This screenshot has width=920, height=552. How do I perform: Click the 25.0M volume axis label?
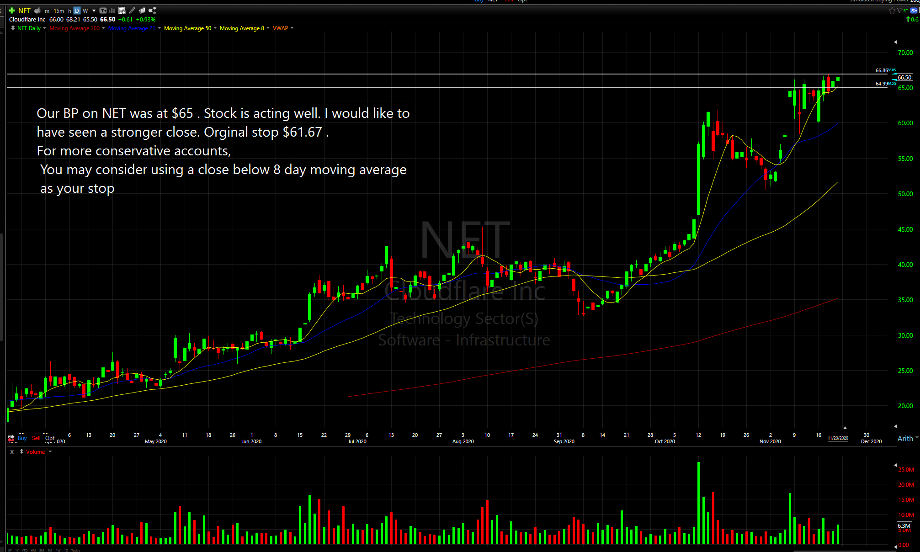coord(906,469)
